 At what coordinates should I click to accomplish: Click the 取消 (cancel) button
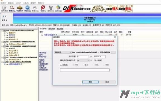[x=107, y=82]
